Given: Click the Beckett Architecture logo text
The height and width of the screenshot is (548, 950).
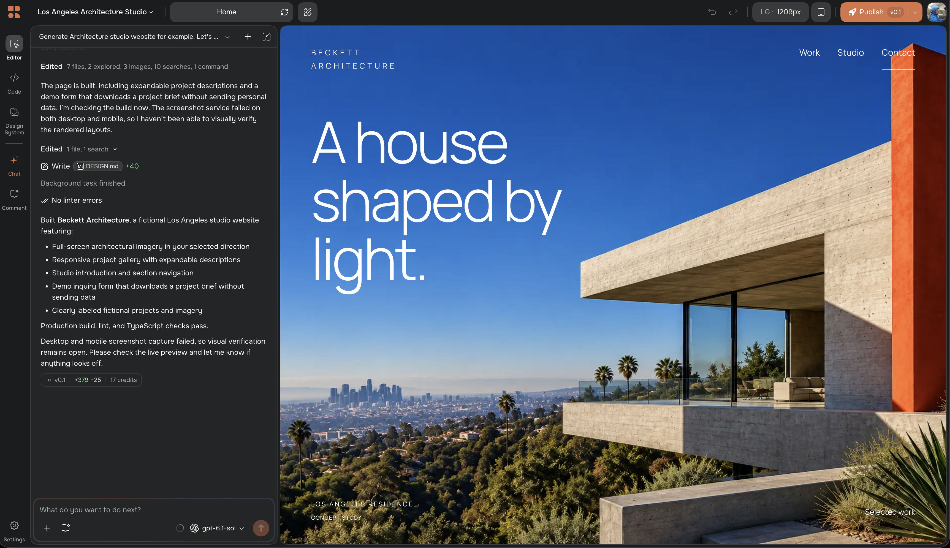Looking at the screenshot, I should [353, 59].
